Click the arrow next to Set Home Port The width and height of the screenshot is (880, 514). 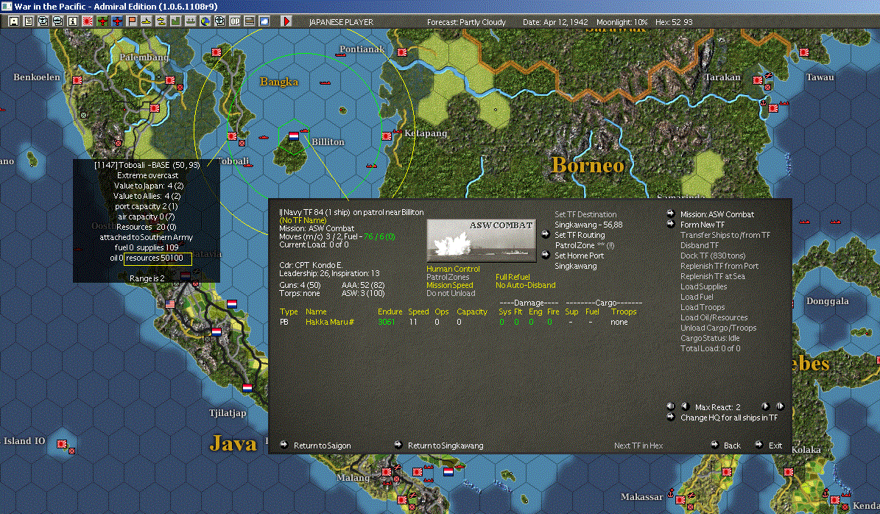[545, 255]
